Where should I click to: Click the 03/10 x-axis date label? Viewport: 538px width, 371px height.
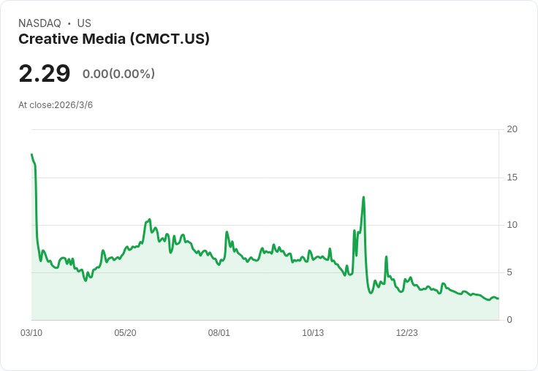[x=31, y=332]
